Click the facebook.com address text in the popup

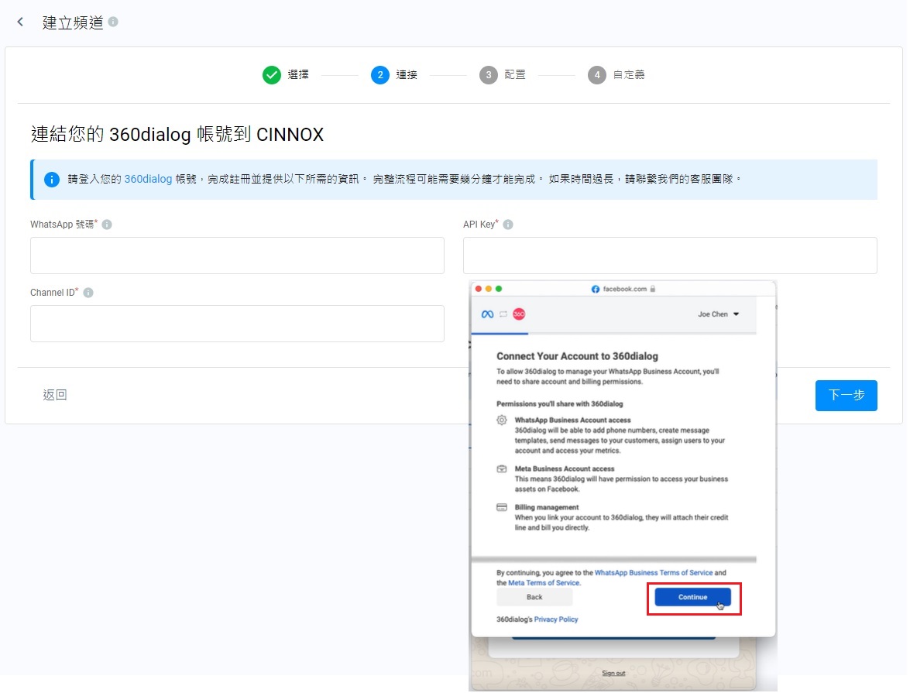pos(624,289)
